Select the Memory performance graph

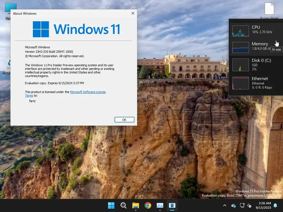[x=241, y=47]
